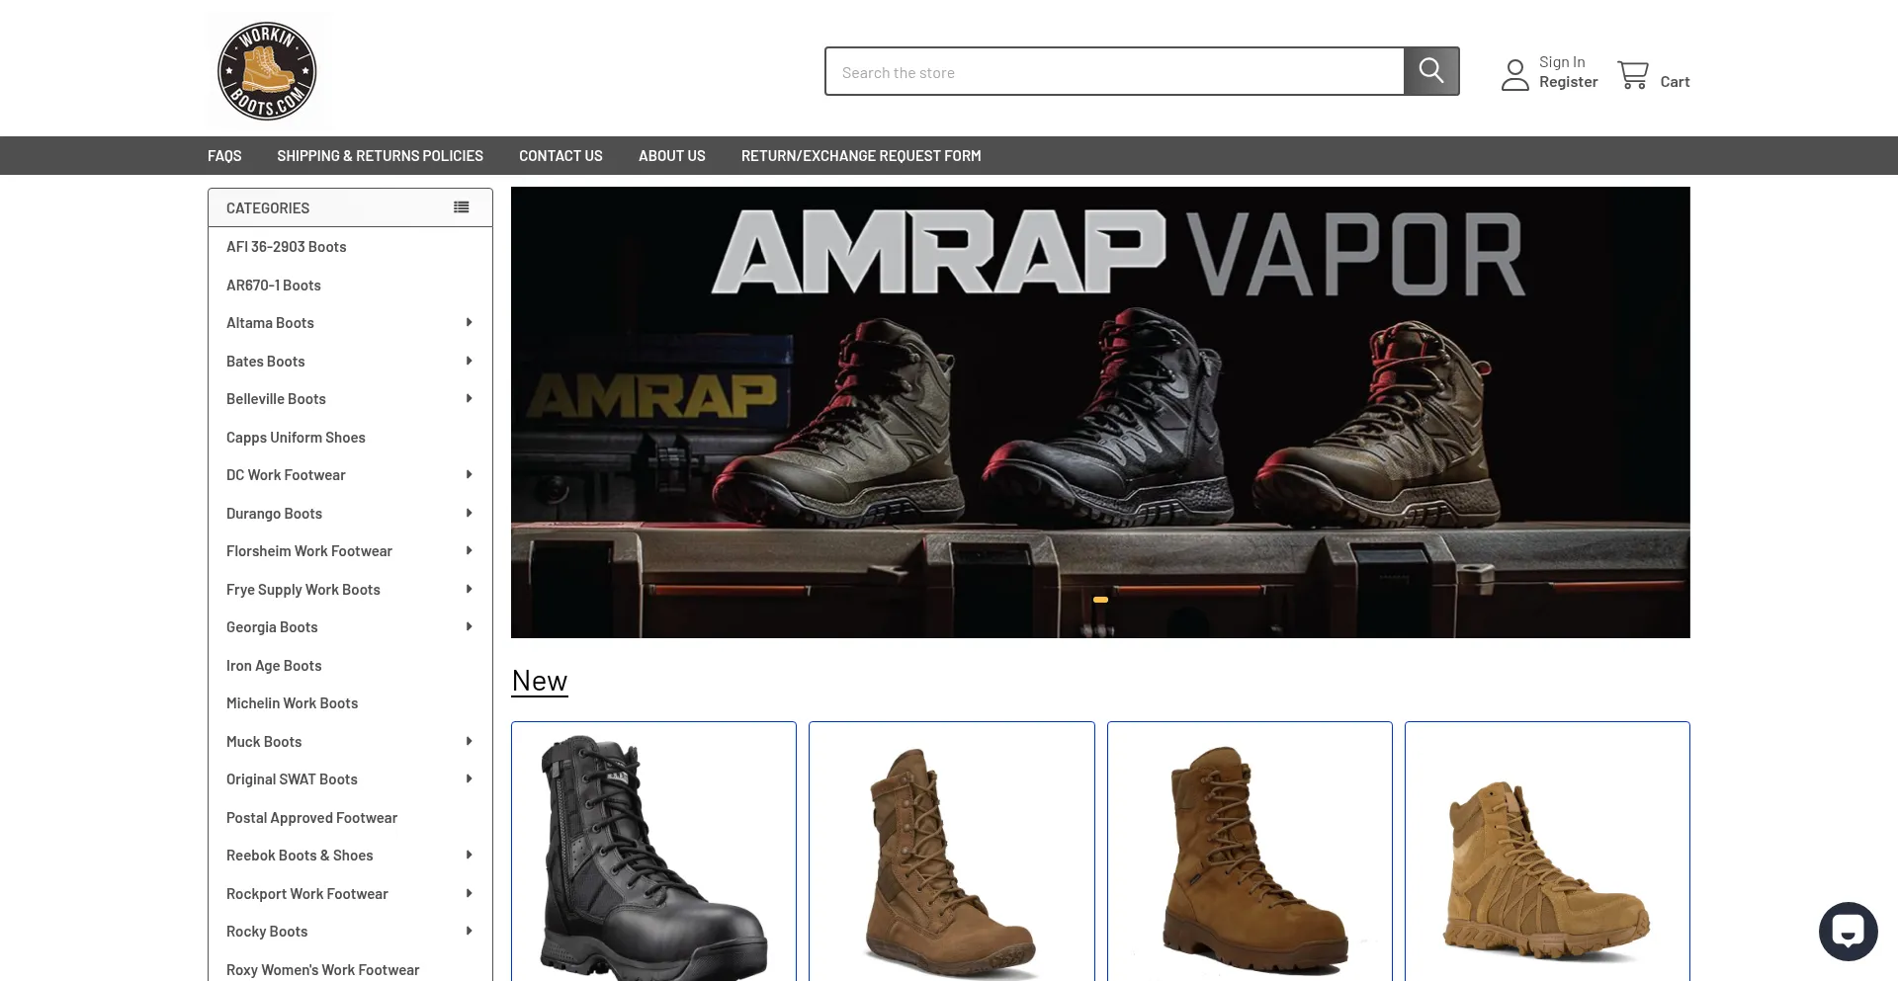The image size is (1898, 981).
Task: Select the carousel indicator dot
Action: tap(1100, 600)
